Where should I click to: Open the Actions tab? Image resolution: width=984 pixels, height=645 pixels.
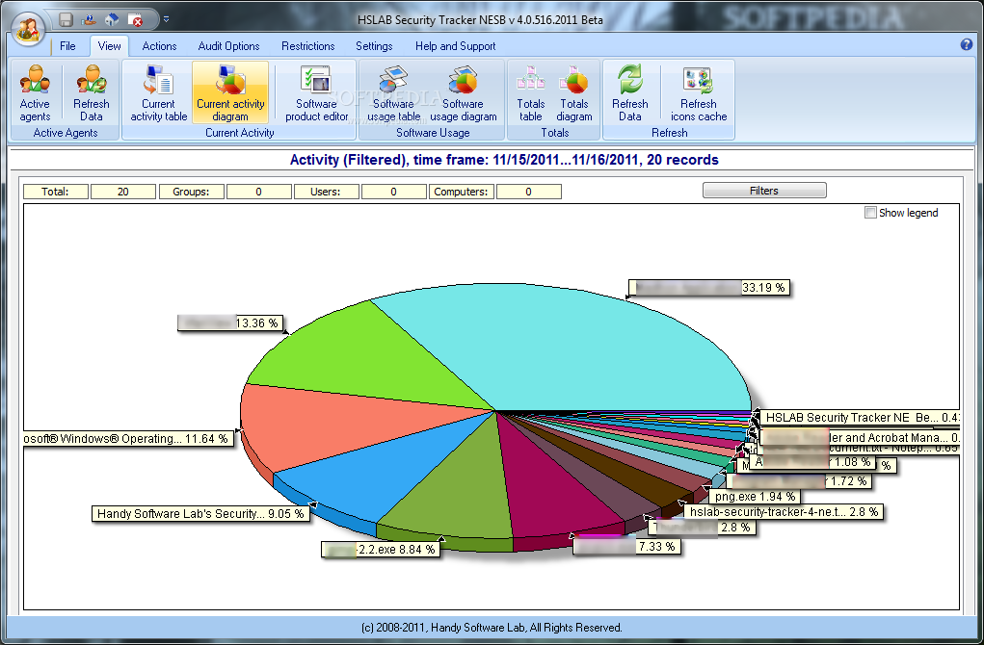tap(159, 46)
